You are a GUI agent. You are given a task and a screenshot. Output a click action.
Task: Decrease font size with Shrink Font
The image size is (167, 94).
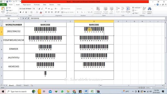[x=42, y=9]
